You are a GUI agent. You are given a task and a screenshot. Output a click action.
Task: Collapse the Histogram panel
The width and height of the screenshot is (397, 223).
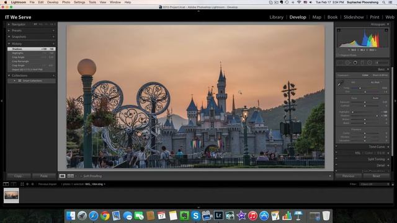(388, 24)
